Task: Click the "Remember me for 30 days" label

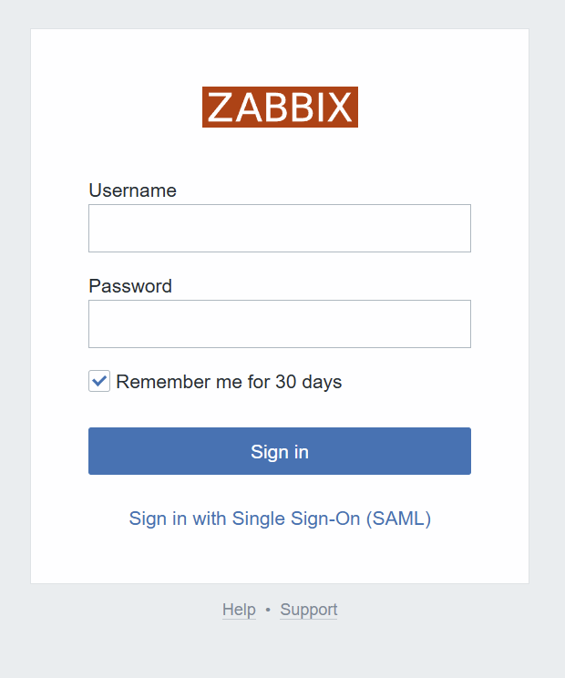Action: pyautogui.click(x=228, y=382)
